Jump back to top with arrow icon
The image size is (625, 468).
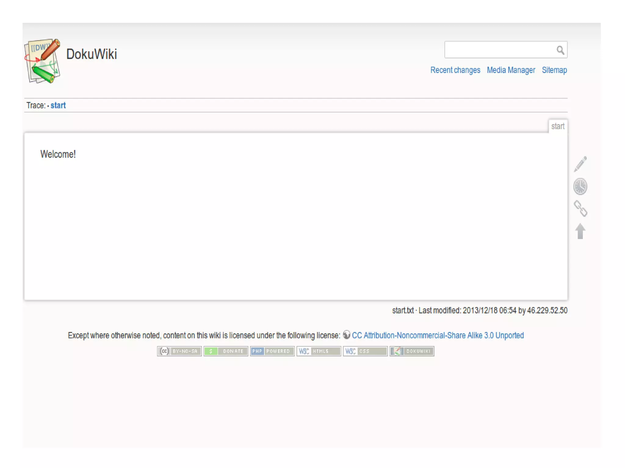click(x=580, y=231)
